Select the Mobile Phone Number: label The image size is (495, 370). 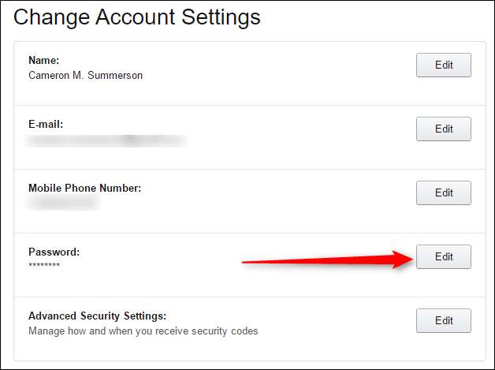pyautogui.click(x=85, y=188)
